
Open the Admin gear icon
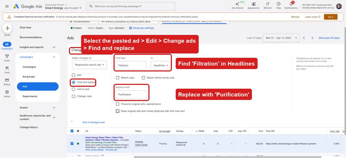[7, 92]
